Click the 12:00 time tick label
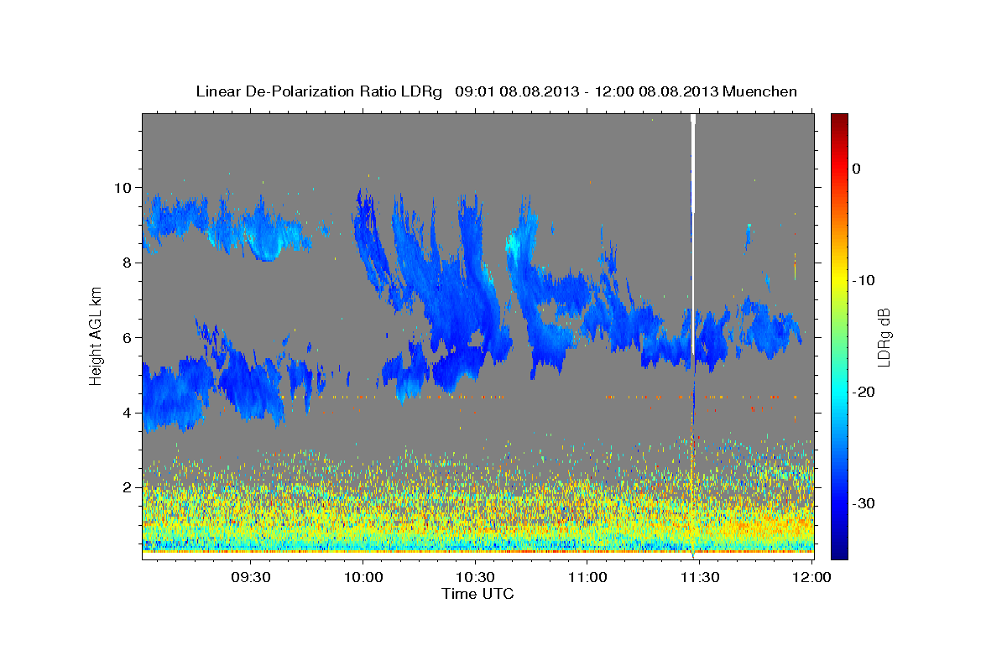 pos(811,577)
